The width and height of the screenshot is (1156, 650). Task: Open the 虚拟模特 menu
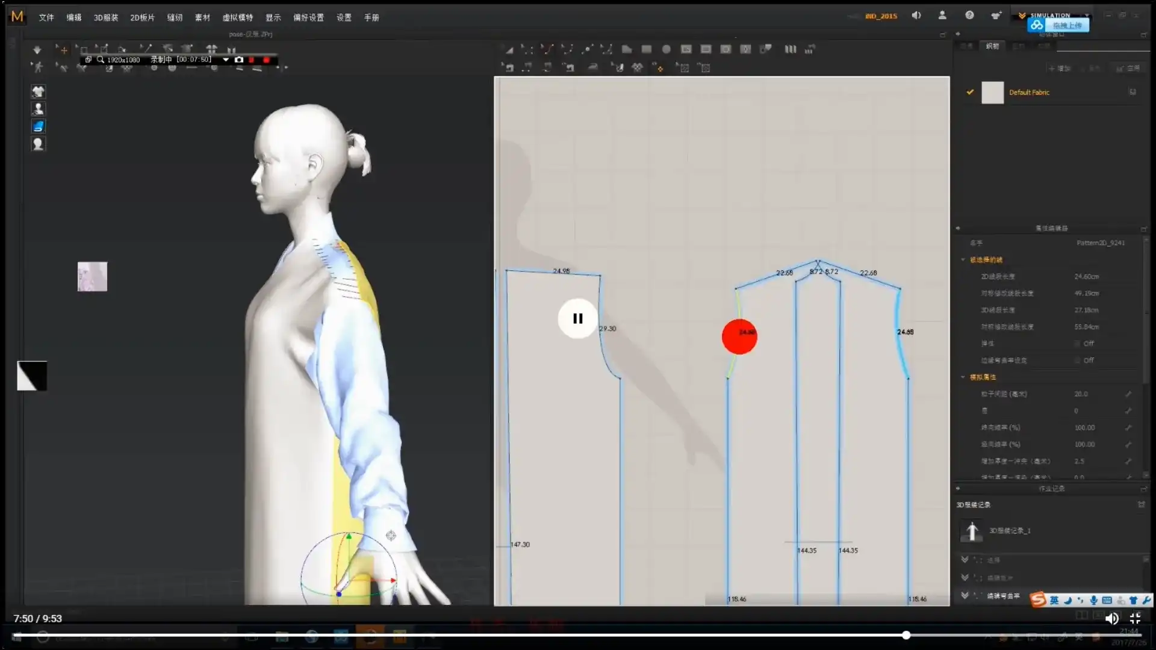pos(238,17)
